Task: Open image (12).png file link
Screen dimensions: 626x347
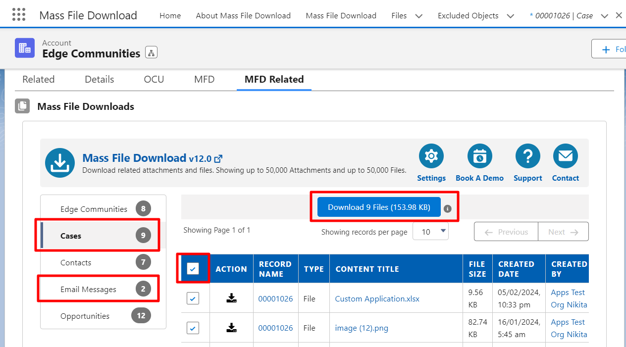Action: tap(362, 328)
